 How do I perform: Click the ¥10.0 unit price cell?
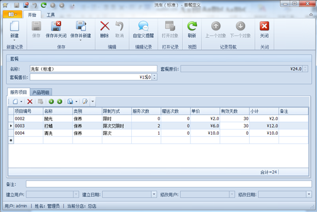point(205,133)
